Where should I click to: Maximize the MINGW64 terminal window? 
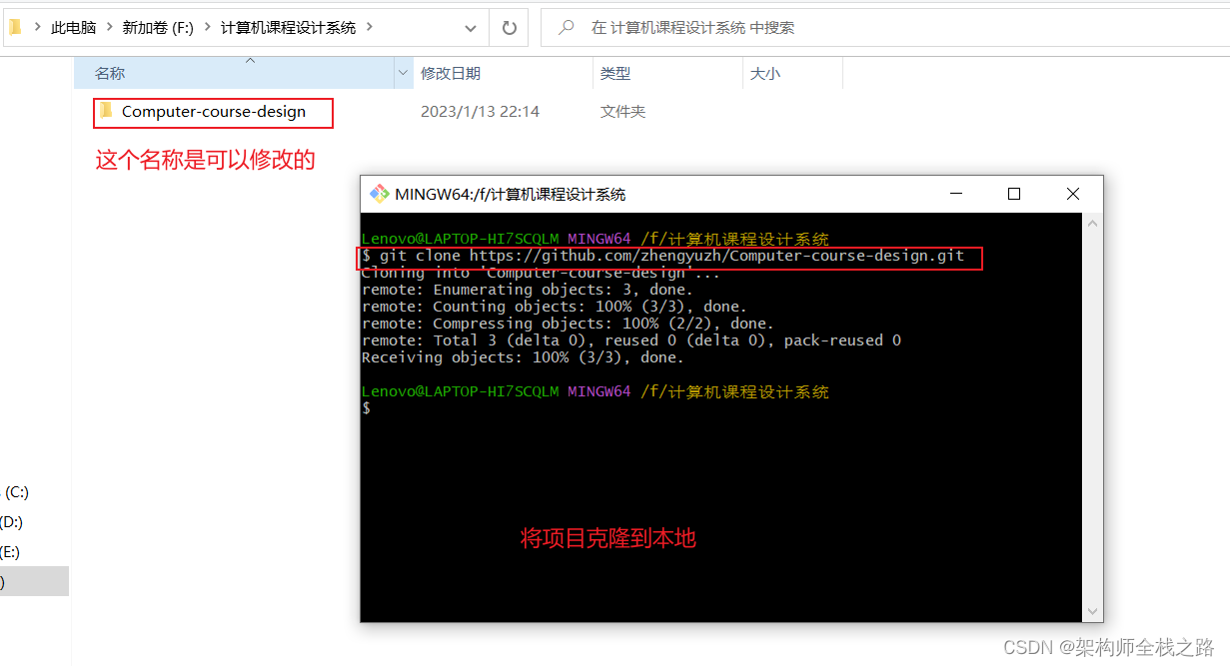pyautogui.click(x=1014, y=194)
